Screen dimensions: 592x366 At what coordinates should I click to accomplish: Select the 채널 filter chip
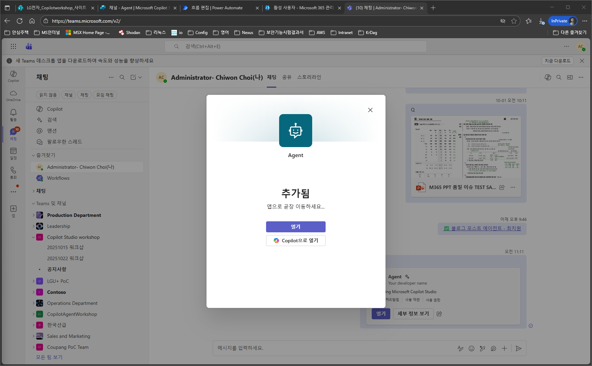(x=68, y=95)
